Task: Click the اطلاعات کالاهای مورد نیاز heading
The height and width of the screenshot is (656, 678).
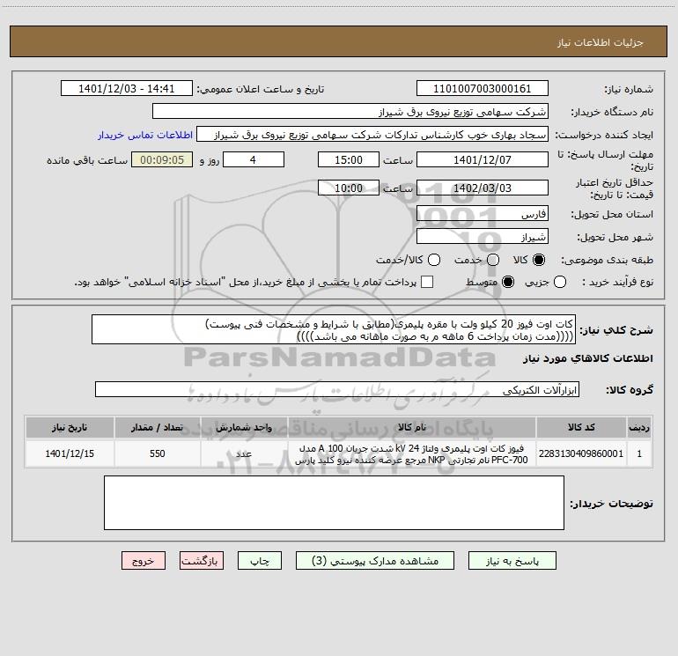Action: (588, 358)
